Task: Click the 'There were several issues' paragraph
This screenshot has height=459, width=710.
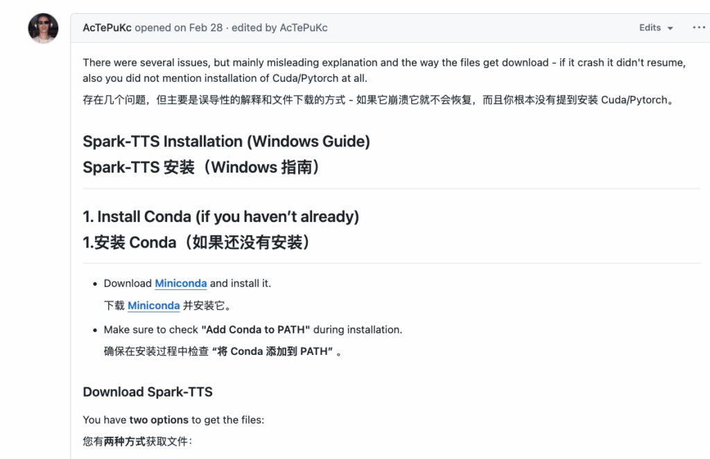Action: tap(384, 70)
